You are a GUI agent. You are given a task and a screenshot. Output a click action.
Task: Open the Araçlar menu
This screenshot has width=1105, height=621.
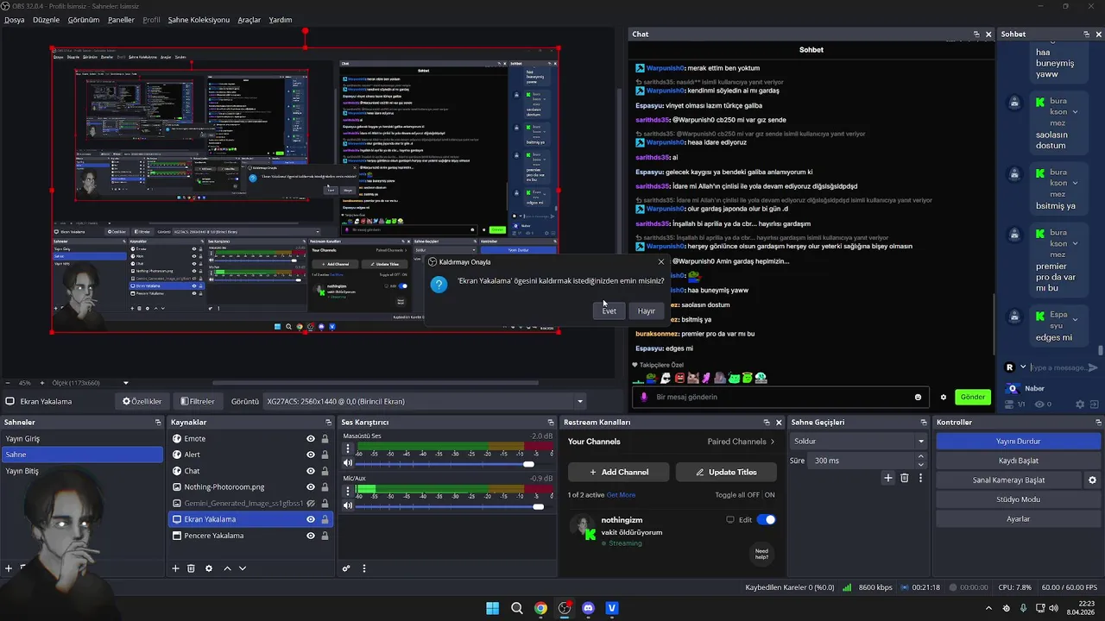tap(249, 20)
